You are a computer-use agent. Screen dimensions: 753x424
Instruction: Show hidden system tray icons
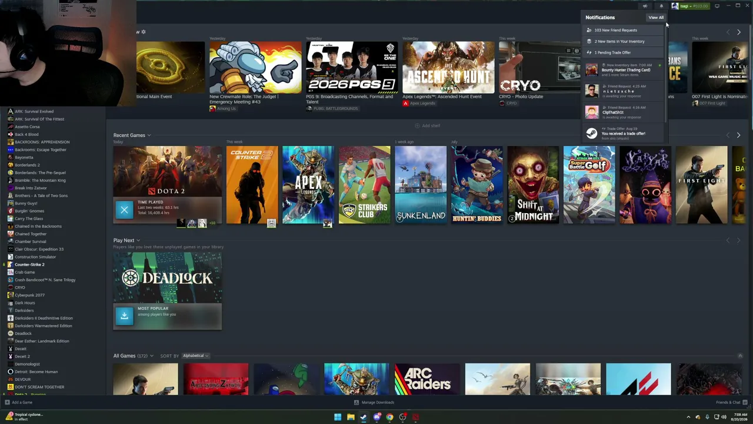[688, 417]
